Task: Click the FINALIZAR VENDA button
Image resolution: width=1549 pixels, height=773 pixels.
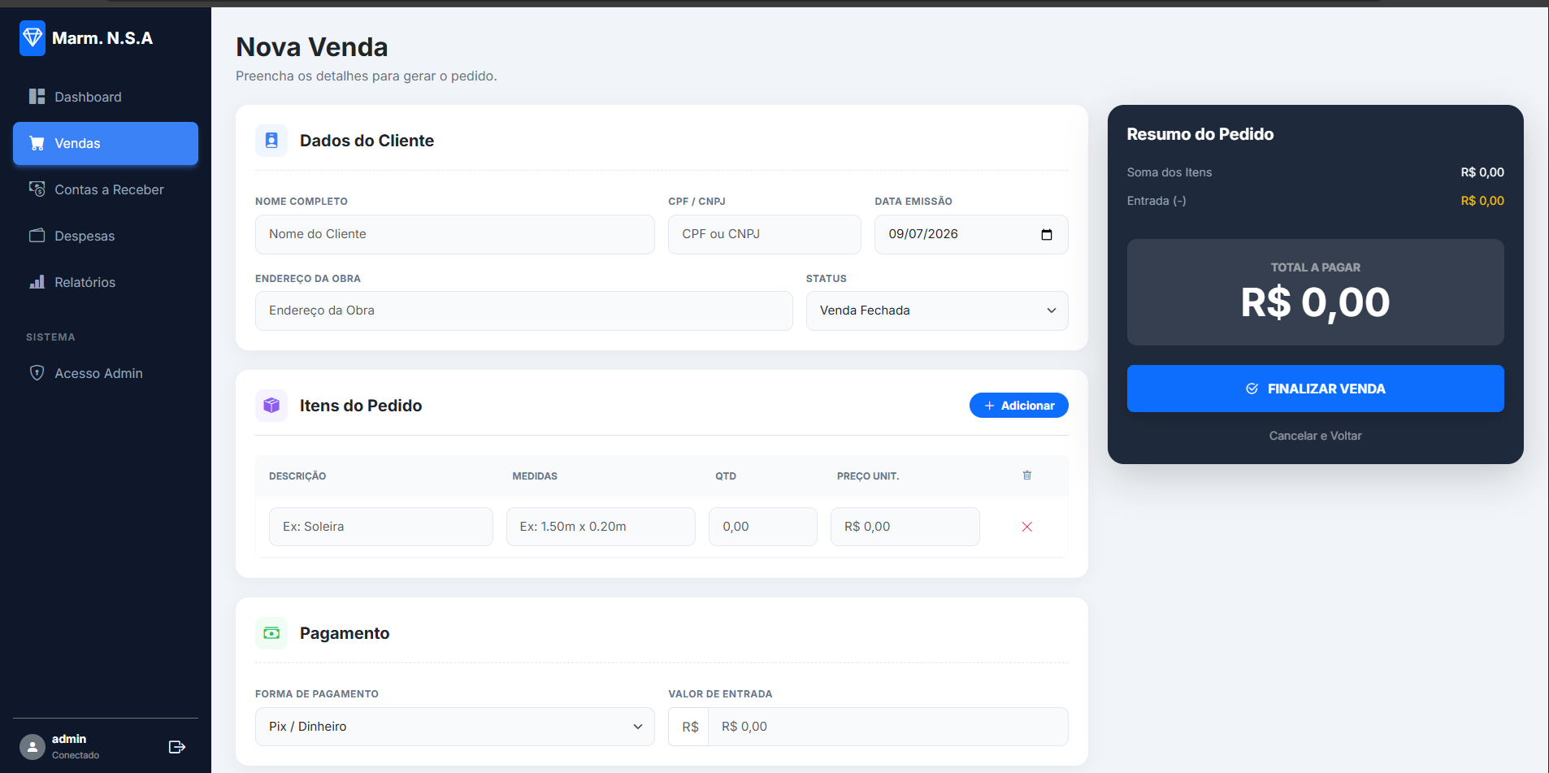Action: pyautogui.click(x=1315, y=389)
